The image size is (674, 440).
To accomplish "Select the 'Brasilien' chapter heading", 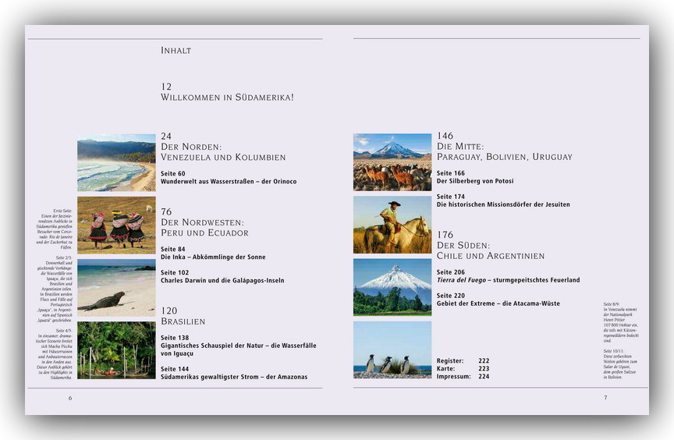I will tap(183, 321).
